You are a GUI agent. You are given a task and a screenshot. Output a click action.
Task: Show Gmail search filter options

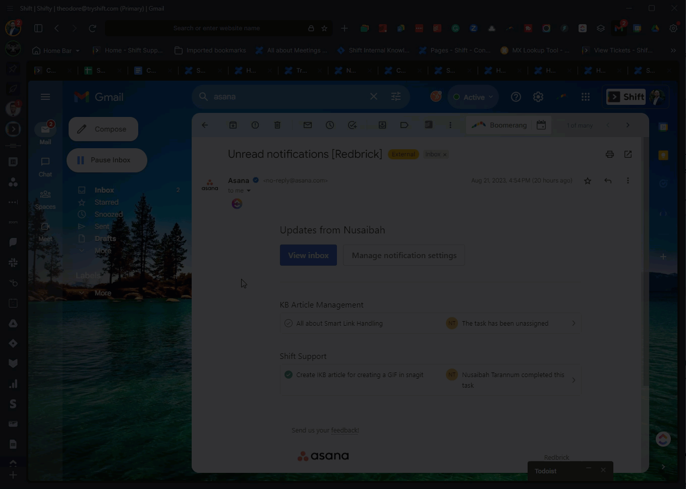coord(396,96)
